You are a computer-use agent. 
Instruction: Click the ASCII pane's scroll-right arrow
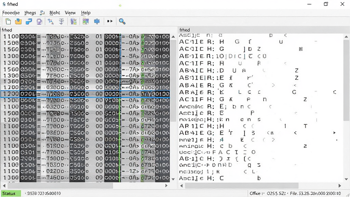[340, 186]
